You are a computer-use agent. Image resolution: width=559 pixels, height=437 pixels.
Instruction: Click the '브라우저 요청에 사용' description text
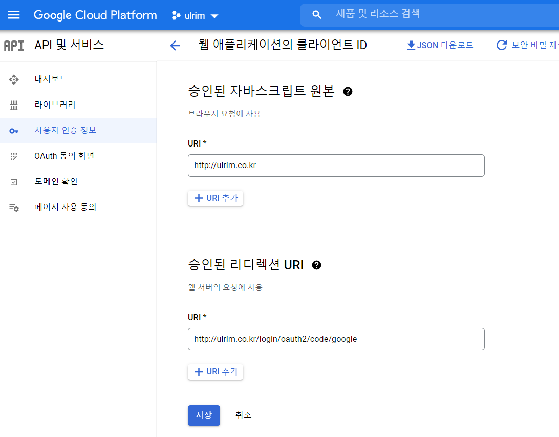(224, 114)
